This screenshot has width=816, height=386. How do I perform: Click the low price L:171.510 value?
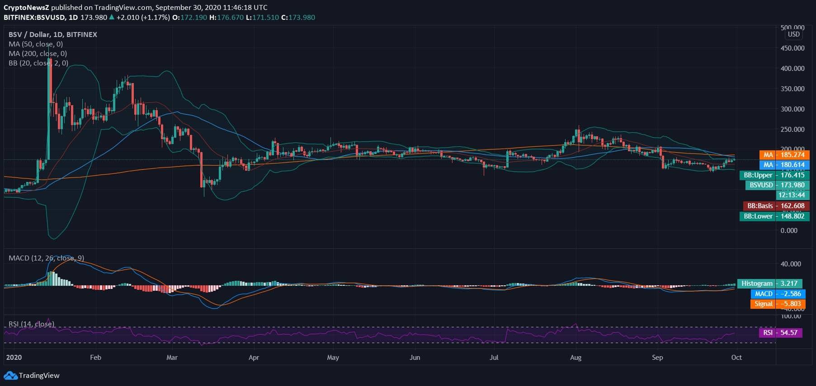pyautogui.click(x=263, y=17)
